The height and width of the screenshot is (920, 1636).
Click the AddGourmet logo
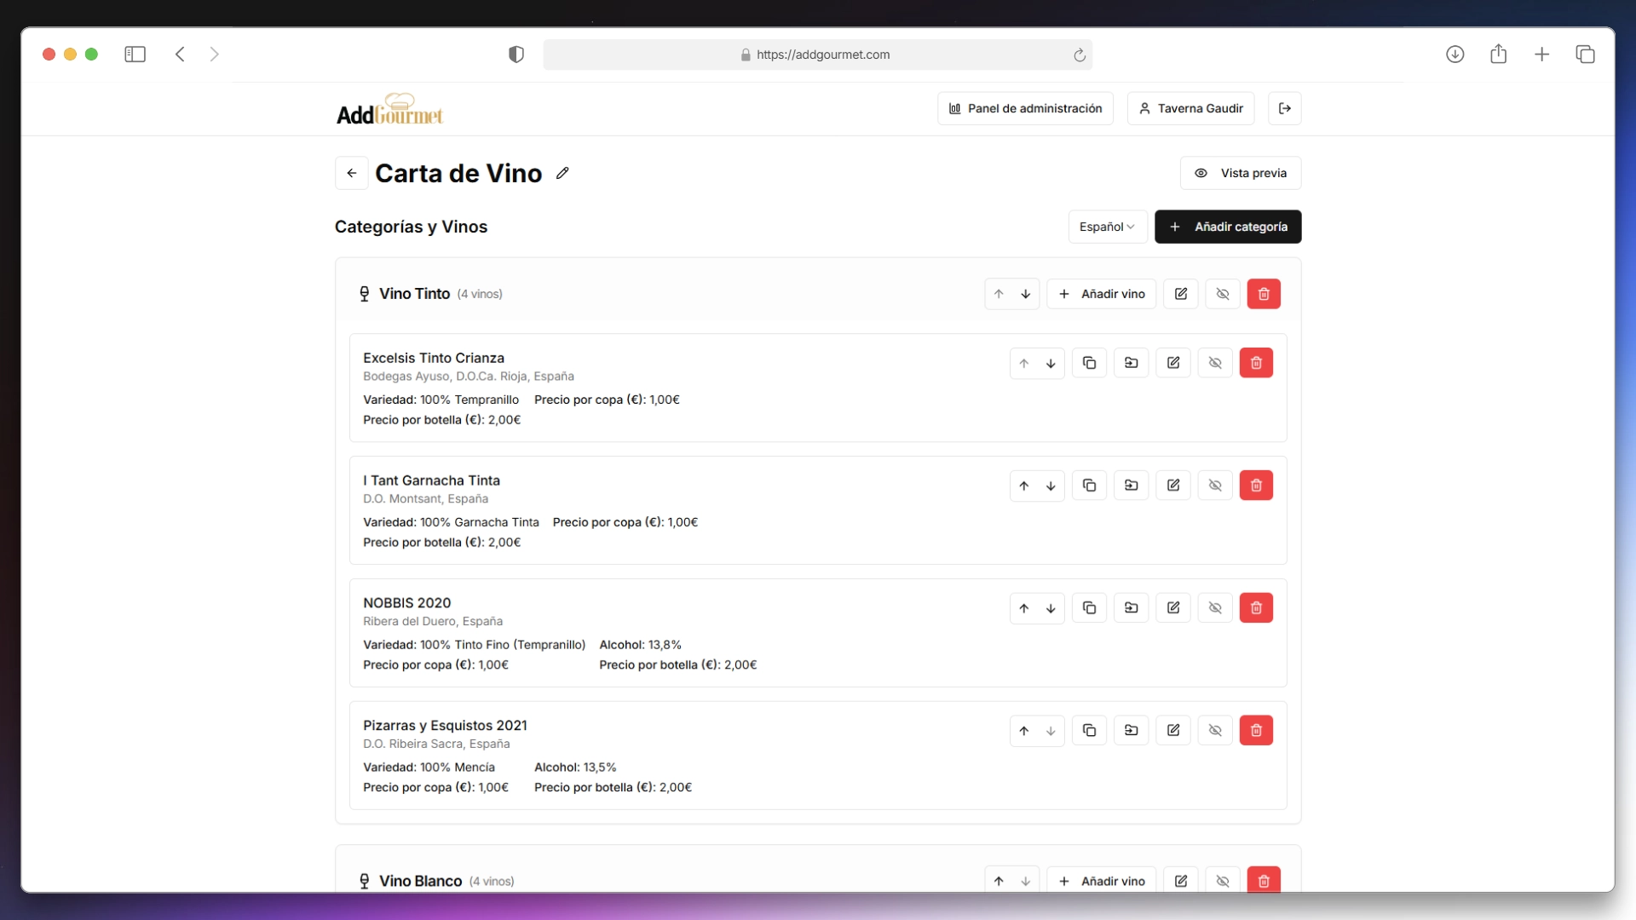[389, 109]
